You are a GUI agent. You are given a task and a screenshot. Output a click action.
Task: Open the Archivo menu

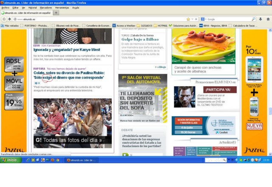click(6, 8)
